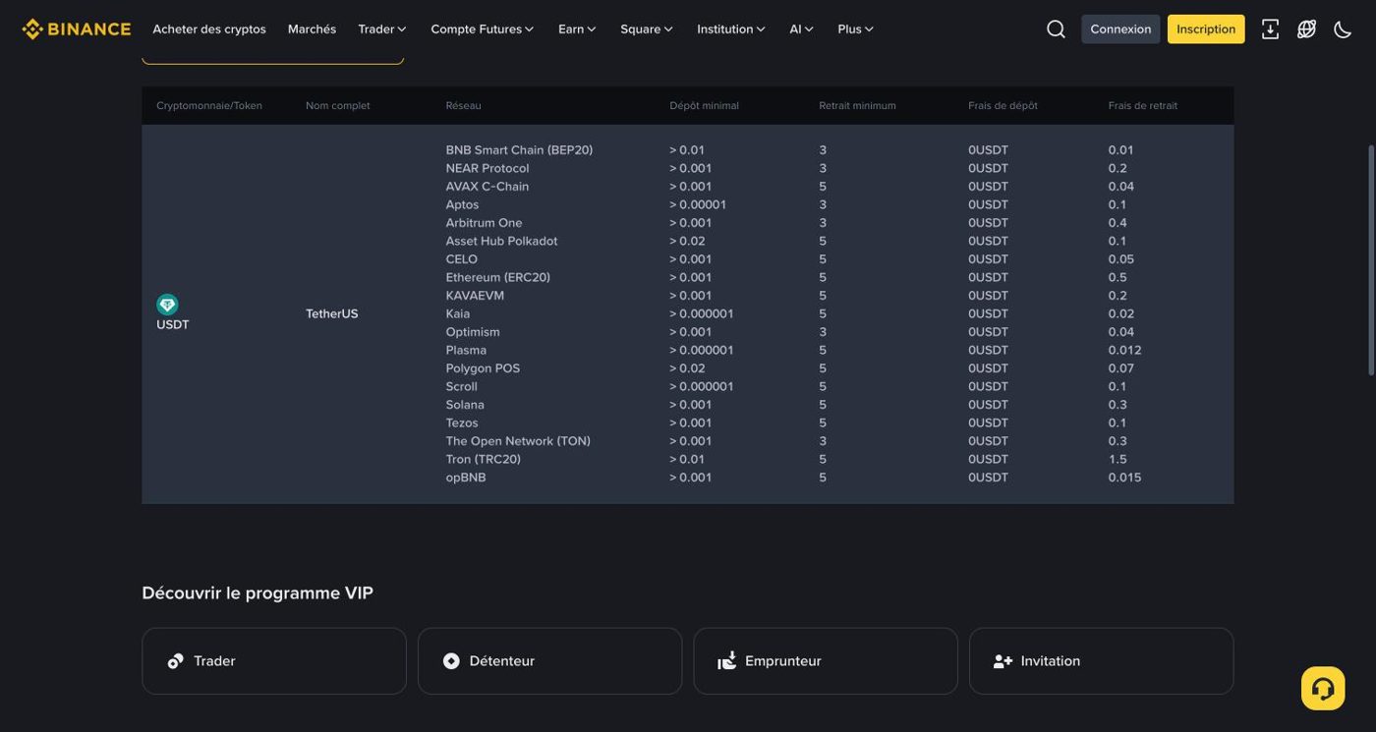Click the TetherUS name cell
Image resolution: width=1376 pixels, height=732 pixels.
pos(332,313)
